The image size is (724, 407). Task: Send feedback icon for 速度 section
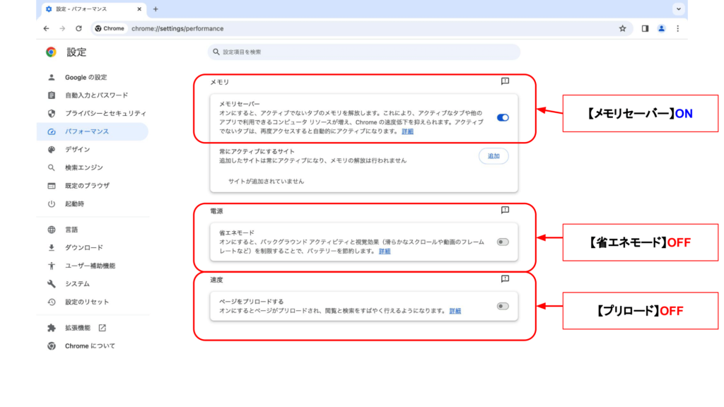[x=505, y=279]
